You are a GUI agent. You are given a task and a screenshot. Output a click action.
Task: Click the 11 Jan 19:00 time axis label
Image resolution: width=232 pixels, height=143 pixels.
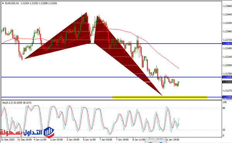coord(172,140)
